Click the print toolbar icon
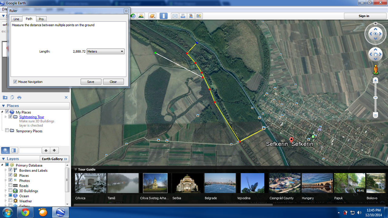Viewport: 388px width, 218px height. tap(183, 16)
